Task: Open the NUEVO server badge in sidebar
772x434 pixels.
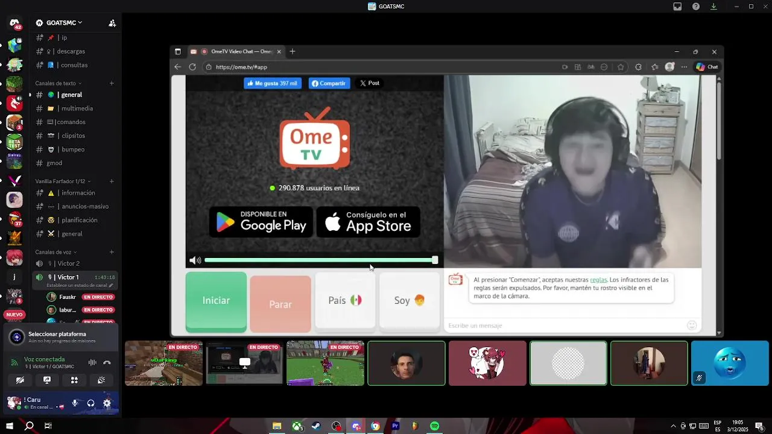Action: pyautogui.click(x=14, y=315)
